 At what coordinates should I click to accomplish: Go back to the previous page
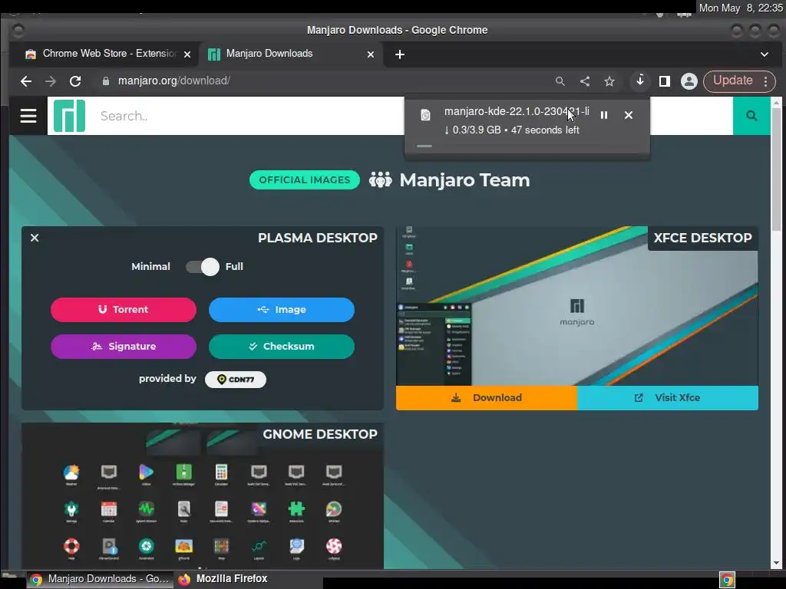click(x=26, y=81)
